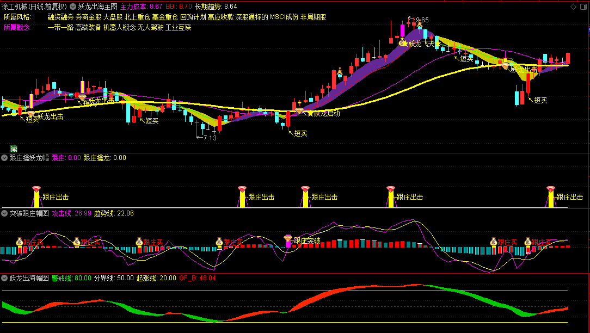Click the running figure icon on the purple uptrend band
The image size is (590, 333).
pyautogui.click(x=340, y=71)
